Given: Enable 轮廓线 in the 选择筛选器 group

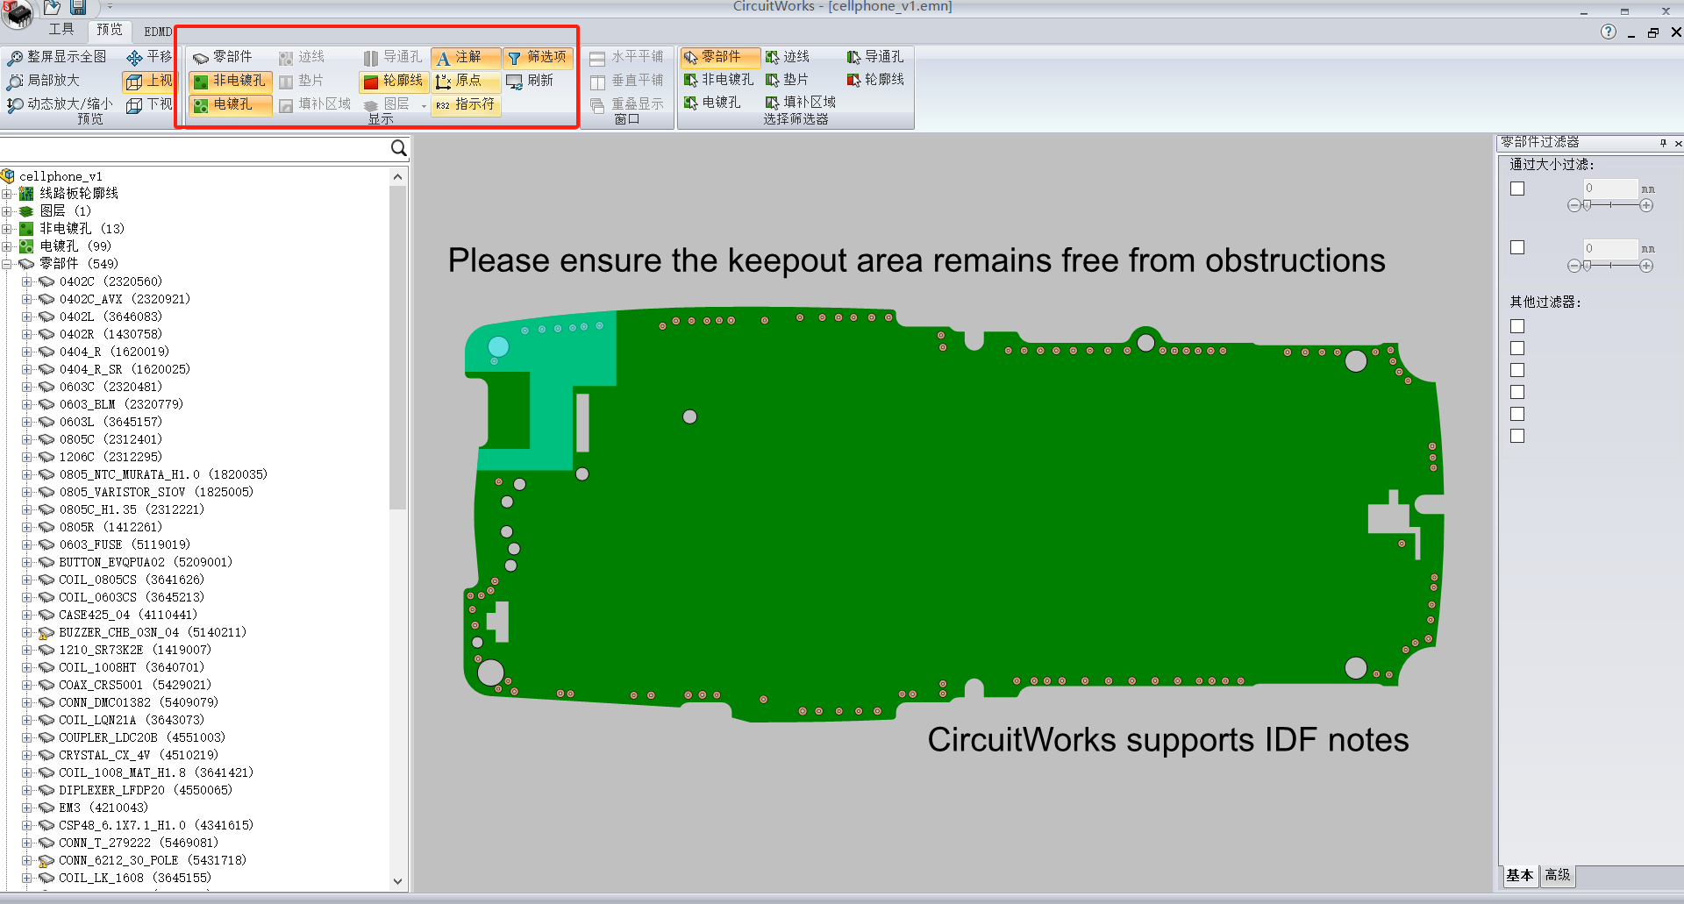Looking at the screenshot, I should tap(875, 80).
